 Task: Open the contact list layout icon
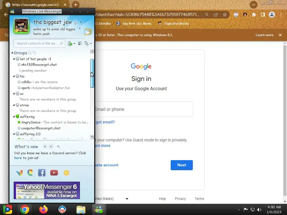click(80, 43)
